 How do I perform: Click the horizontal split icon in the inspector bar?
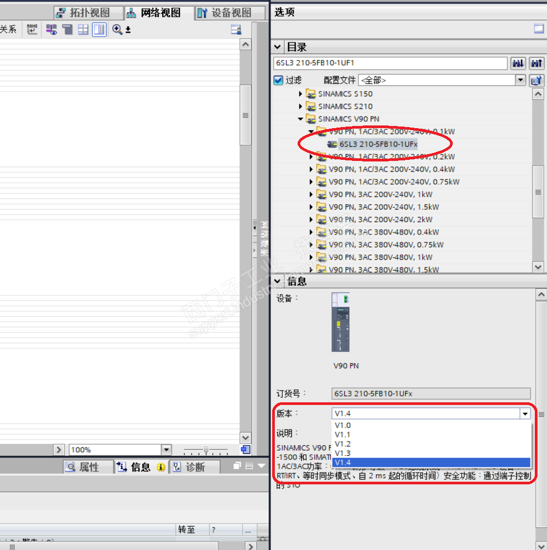[x=249, y=466]
